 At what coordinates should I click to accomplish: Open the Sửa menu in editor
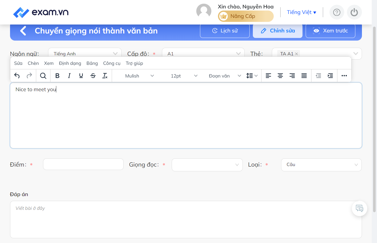[x=18, y=63]
